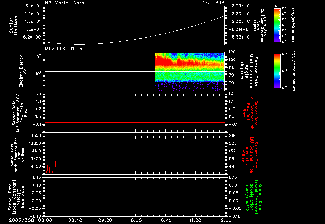Click the '44' telemetry axis value

231,166
